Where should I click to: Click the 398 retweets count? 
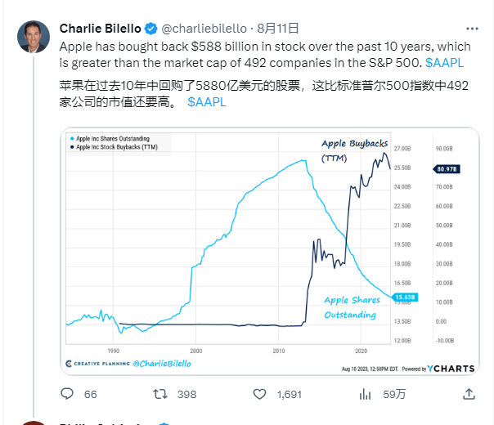pos(186,394)
